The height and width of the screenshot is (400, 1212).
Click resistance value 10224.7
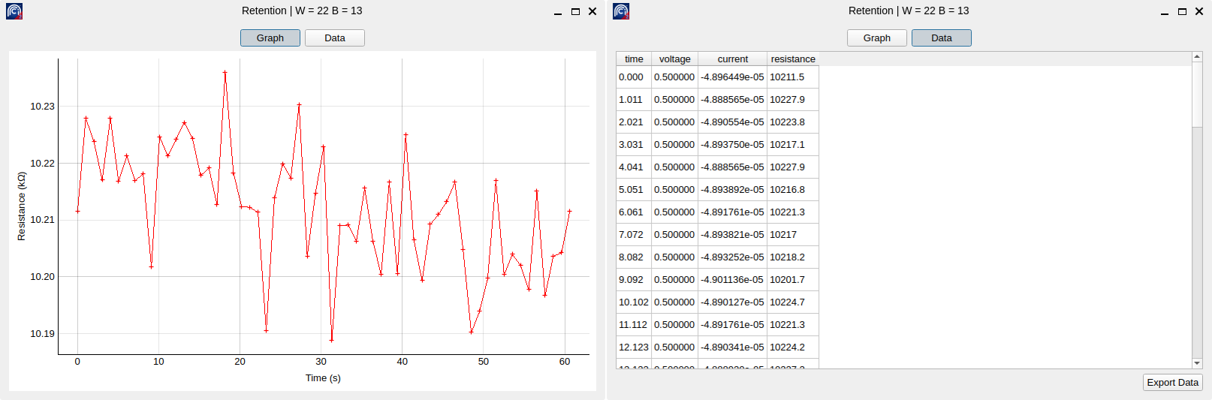point(793,302)
